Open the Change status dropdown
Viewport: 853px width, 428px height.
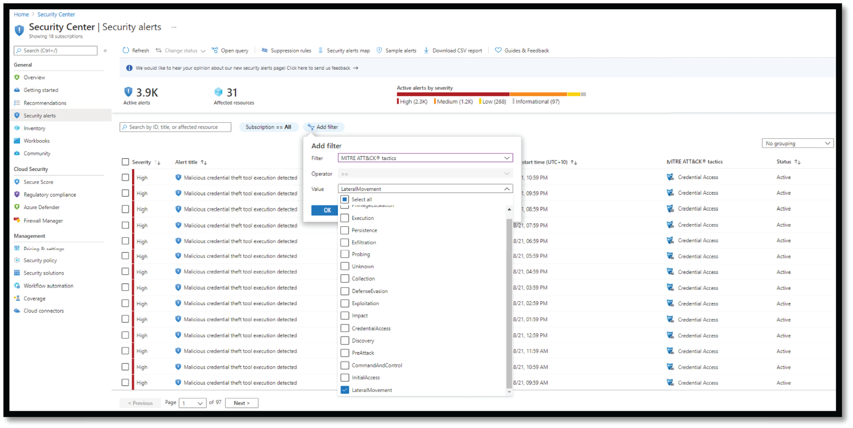pos(181,50)
